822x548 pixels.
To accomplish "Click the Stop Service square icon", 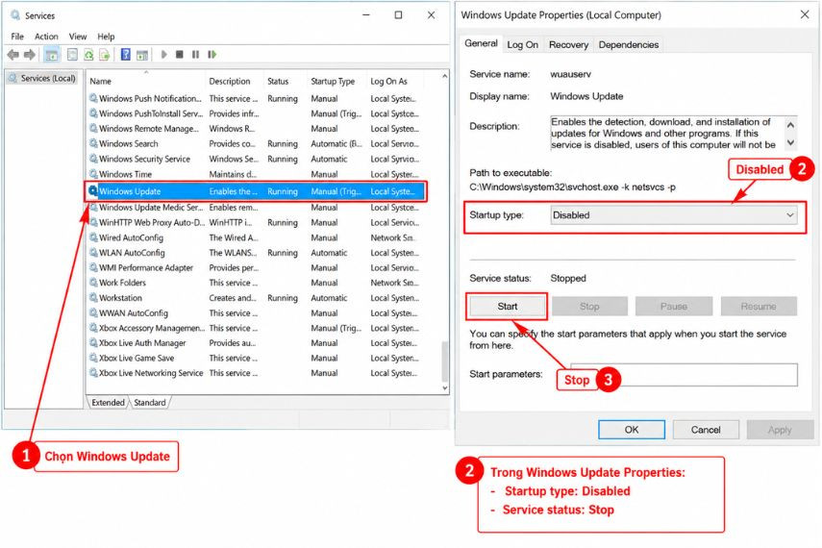I will click(180, 55).
